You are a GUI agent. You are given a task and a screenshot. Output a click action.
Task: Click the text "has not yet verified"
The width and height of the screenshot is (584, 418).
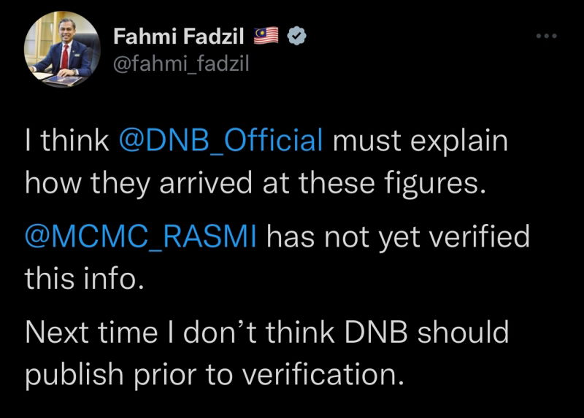pyautogui.click(x=396, y=237)
